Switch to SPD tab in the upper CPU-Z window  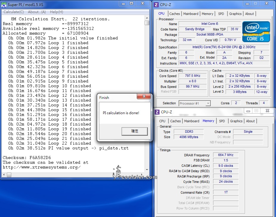221,14
